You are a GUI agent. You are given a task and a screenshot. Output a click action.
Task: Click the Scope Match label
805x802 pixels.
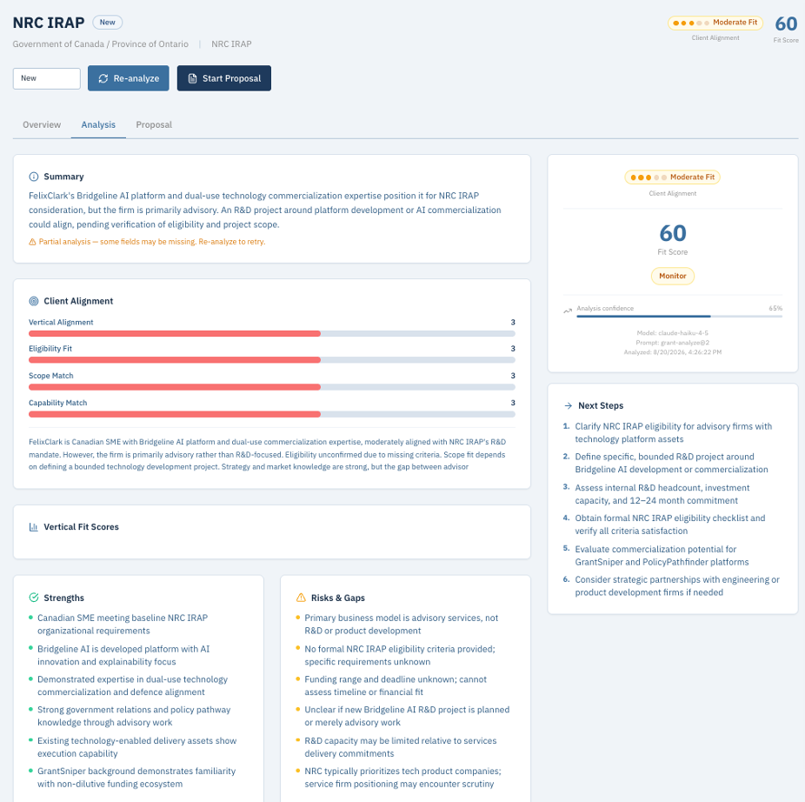pyautogui.click(x=50, y=376)
